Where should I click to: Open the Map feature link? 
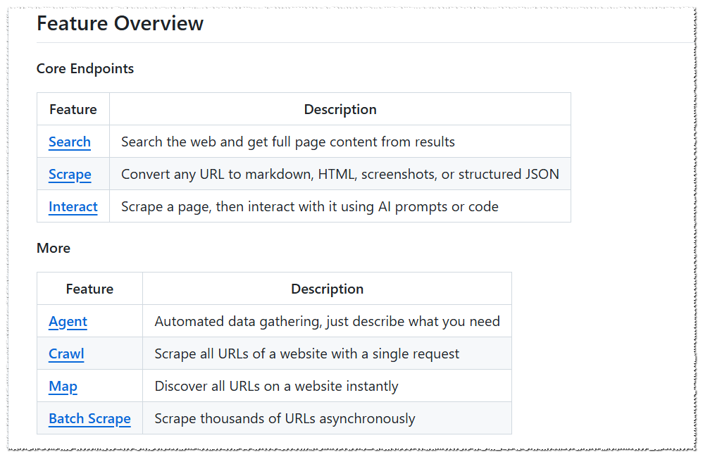(63, 386)
